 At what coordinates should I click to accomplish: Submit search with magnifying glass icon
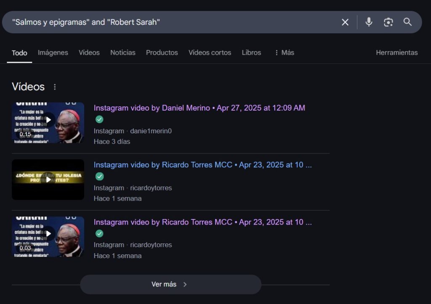[x=407, y=22]
